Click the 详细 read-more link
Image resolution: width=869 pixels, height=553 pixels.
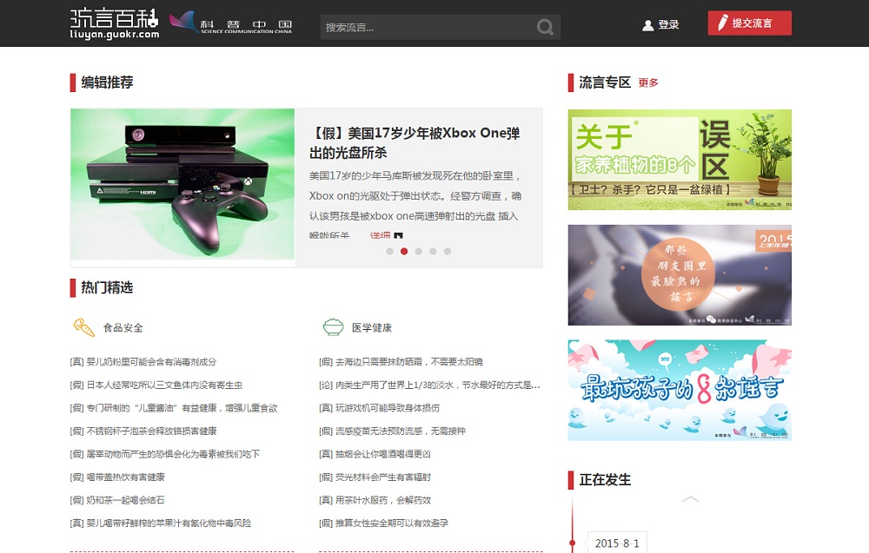pos(381,236)
